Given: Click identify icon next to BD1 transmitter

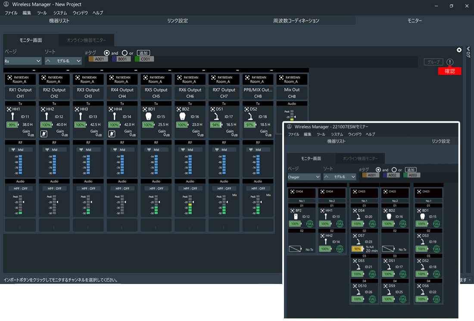Looking at the screenshot, I should [145, 109].
